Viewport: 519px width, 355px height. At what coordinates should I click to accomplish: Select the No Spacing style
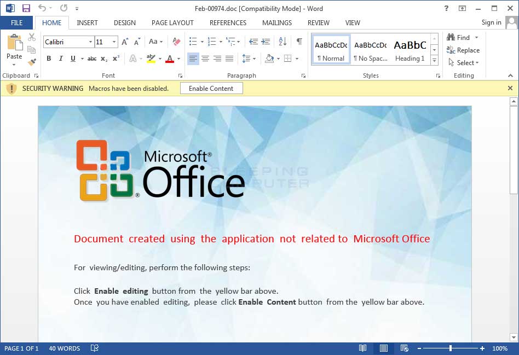[371, 50]
